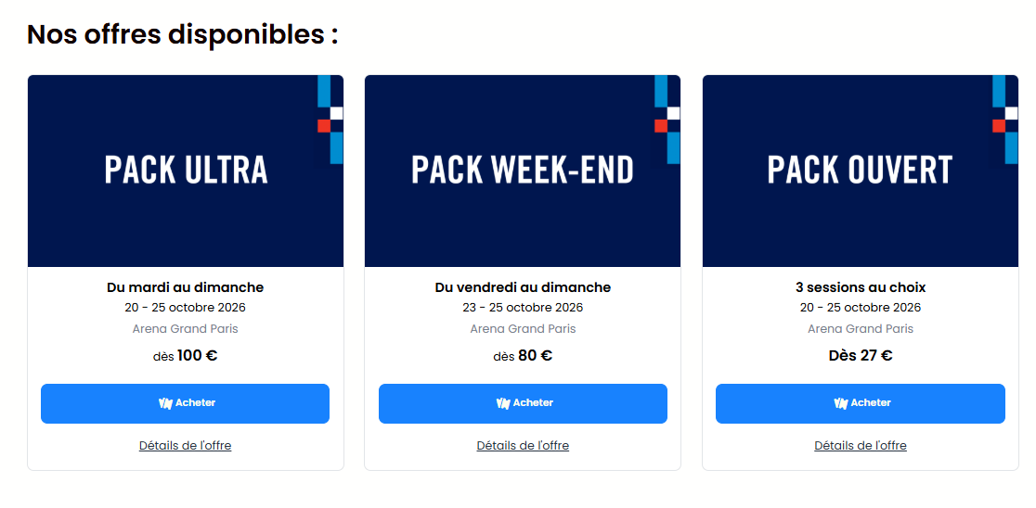
Task: Buy the Pack Ultra with Acheter
Action: (185, 403)
